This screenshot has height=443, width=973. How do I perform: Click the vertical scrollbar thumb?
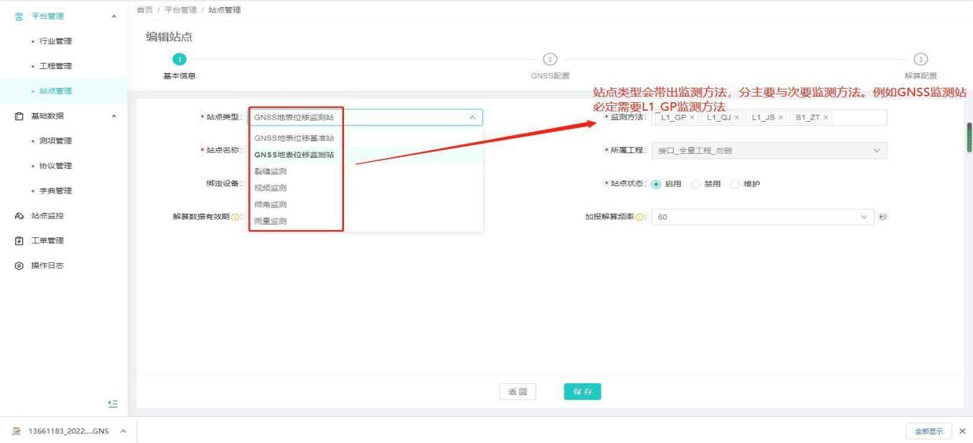(969, 137)
